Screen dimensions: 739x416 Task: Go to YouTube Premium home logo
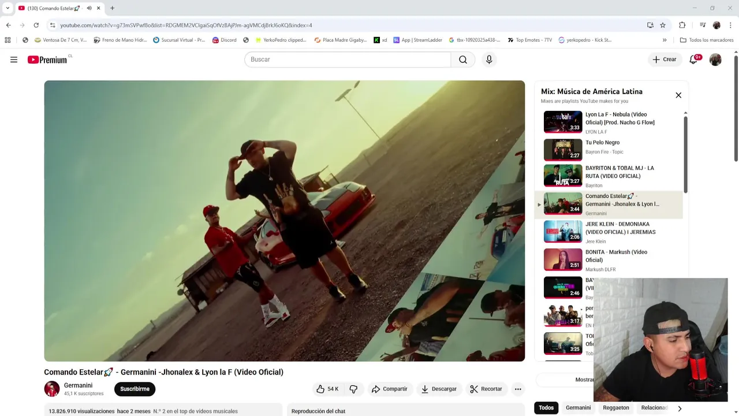[x=47, y=60]
